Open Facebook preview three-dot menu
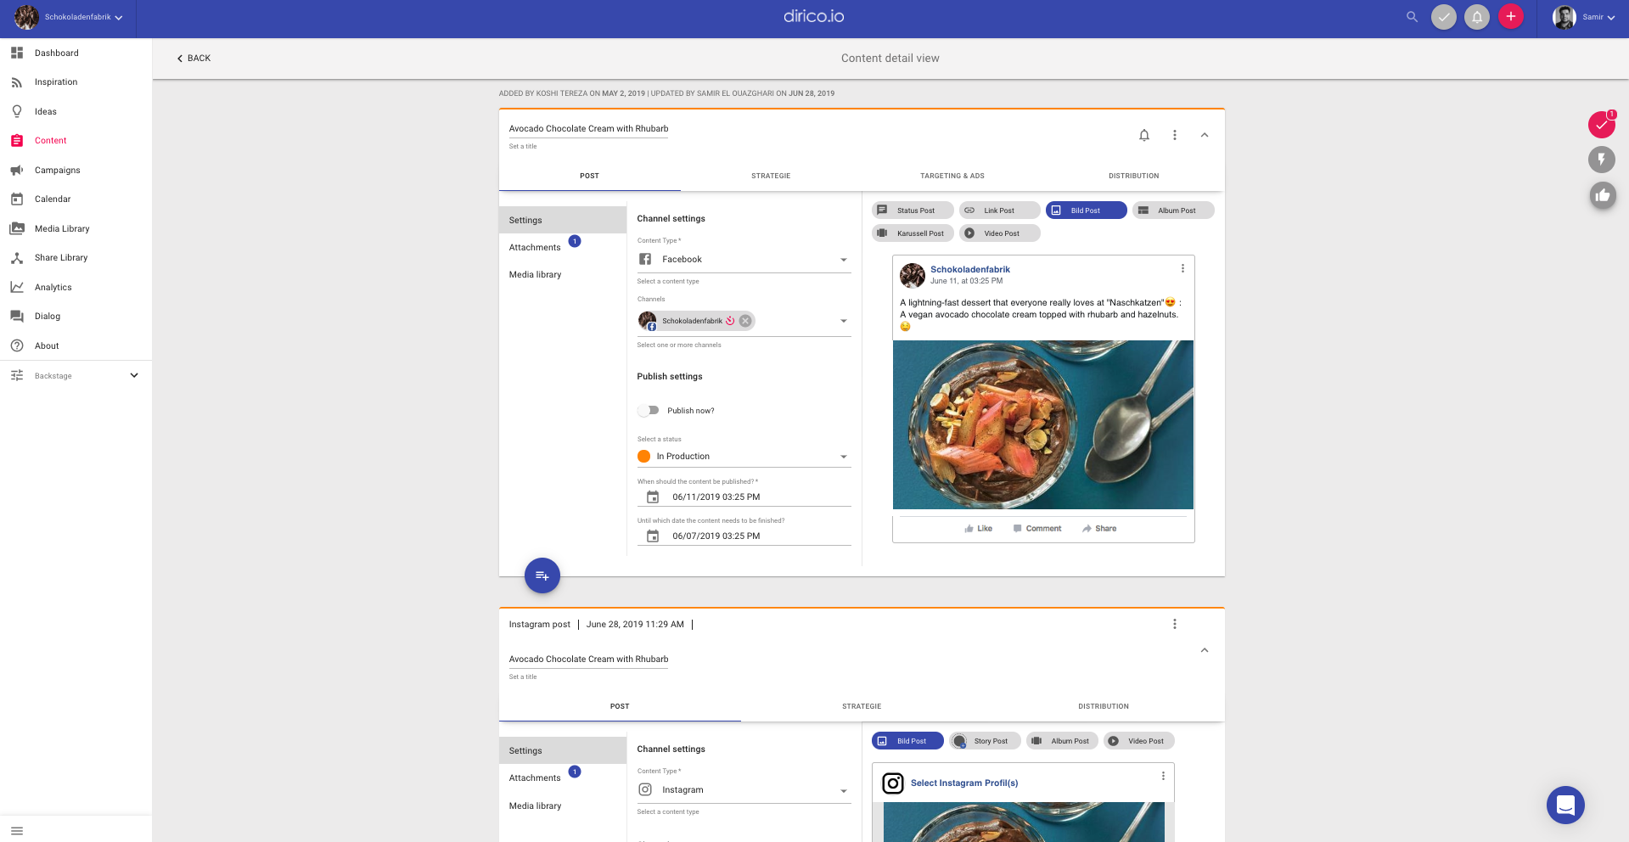This screenshot has height=842, width=1629. (x=1182, y=268)
